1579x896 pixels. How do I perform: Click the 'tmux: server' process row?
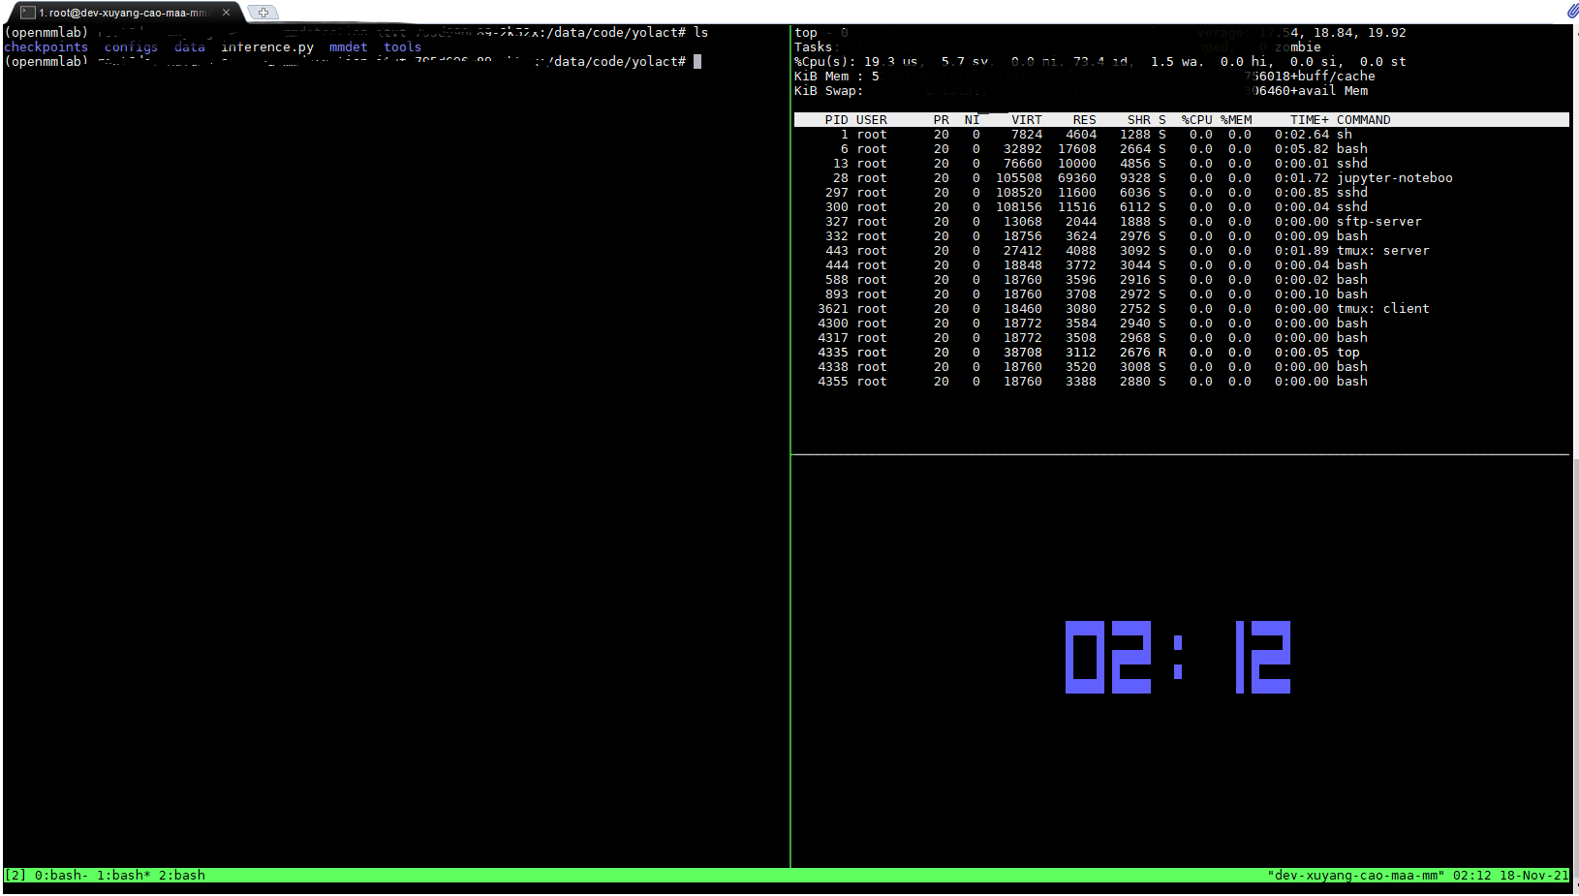pyautogui.click(x=1182, y=251)
